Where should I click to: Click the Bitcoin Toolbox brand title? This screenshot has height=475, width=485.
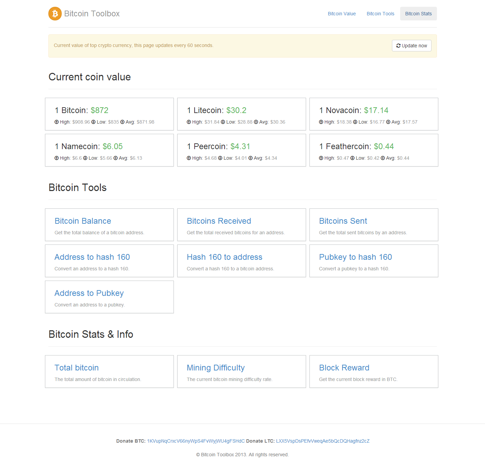click(x=92, y=14)
